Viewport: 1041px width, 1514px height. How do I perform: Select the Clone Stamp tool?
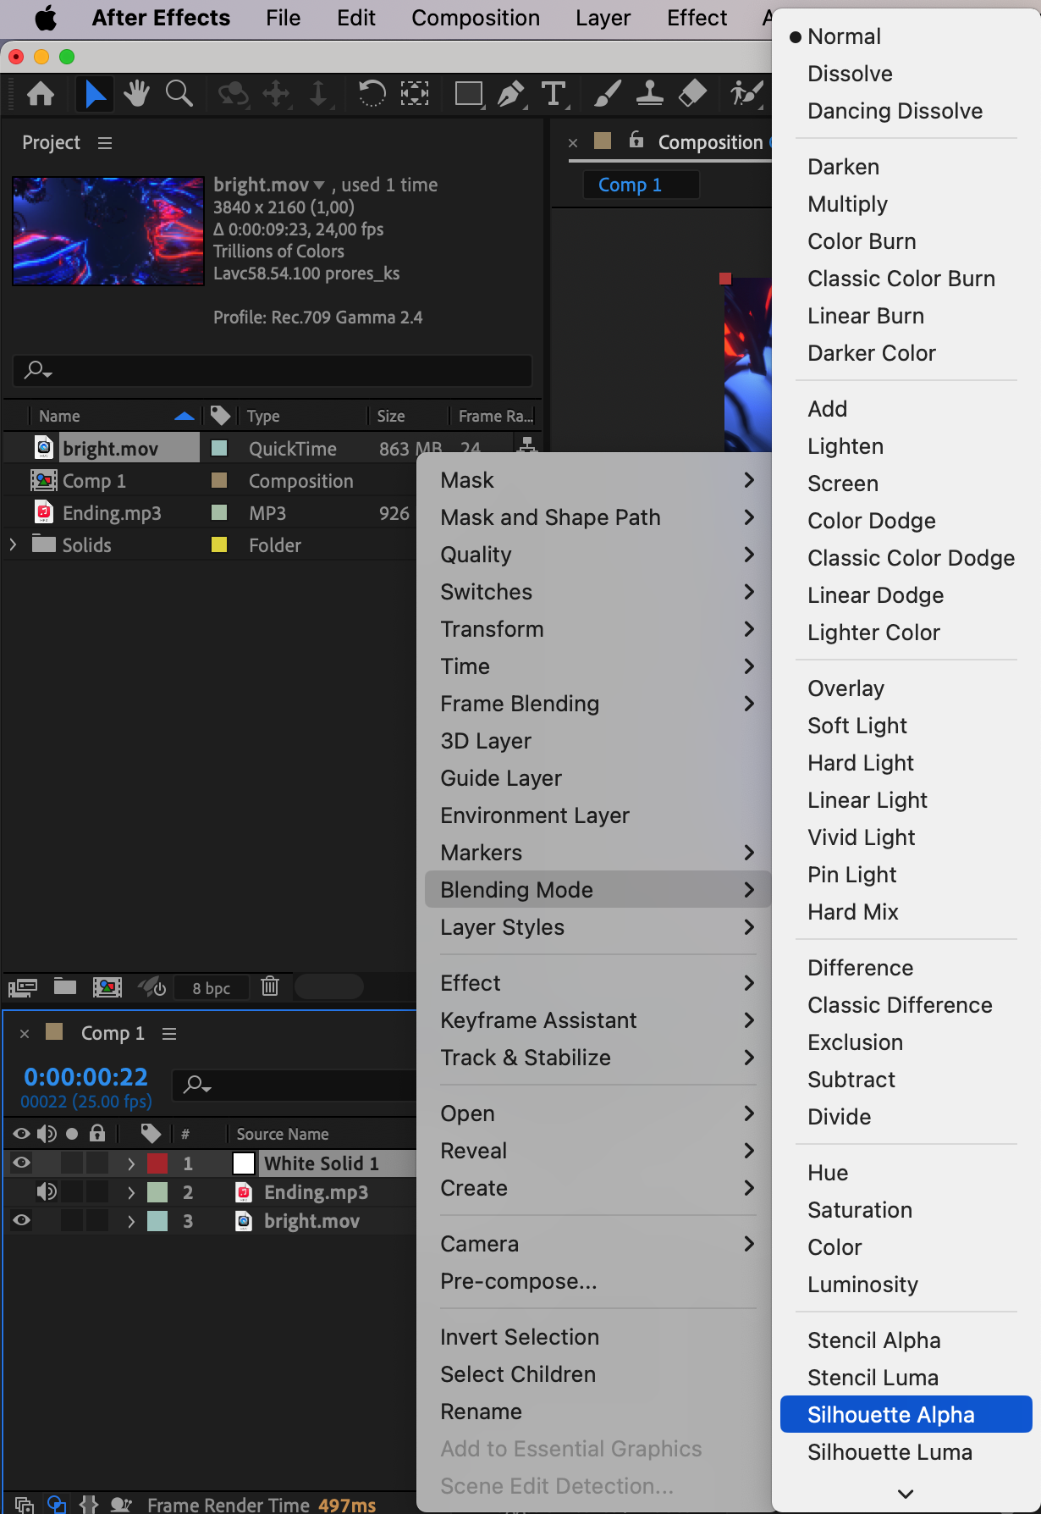pos(649,93)
